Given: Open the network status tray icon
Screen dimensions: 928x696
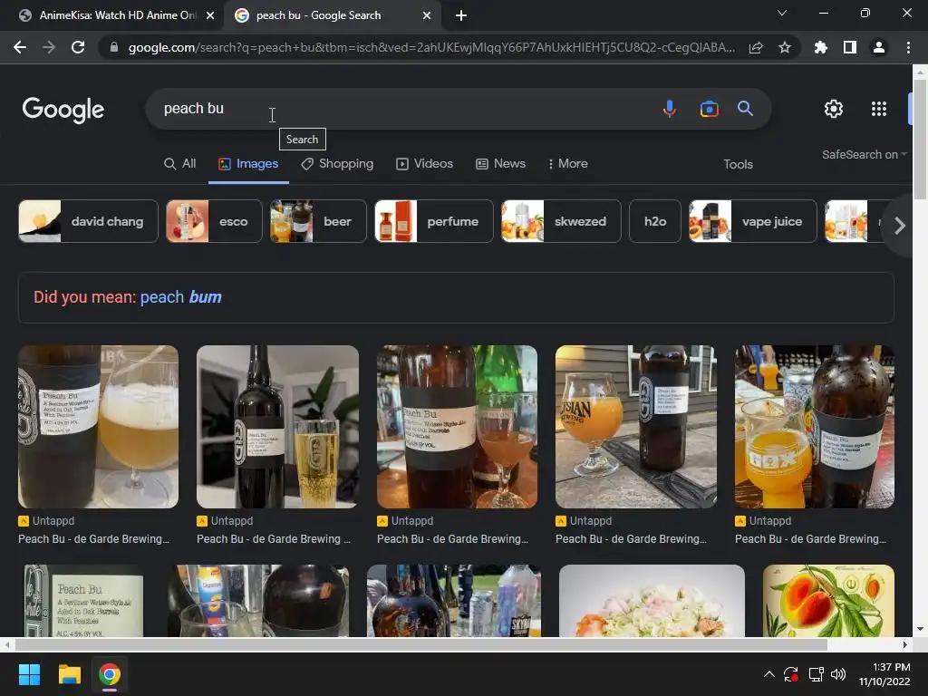Looking at the screenshot, I should [x=817, y=674].
